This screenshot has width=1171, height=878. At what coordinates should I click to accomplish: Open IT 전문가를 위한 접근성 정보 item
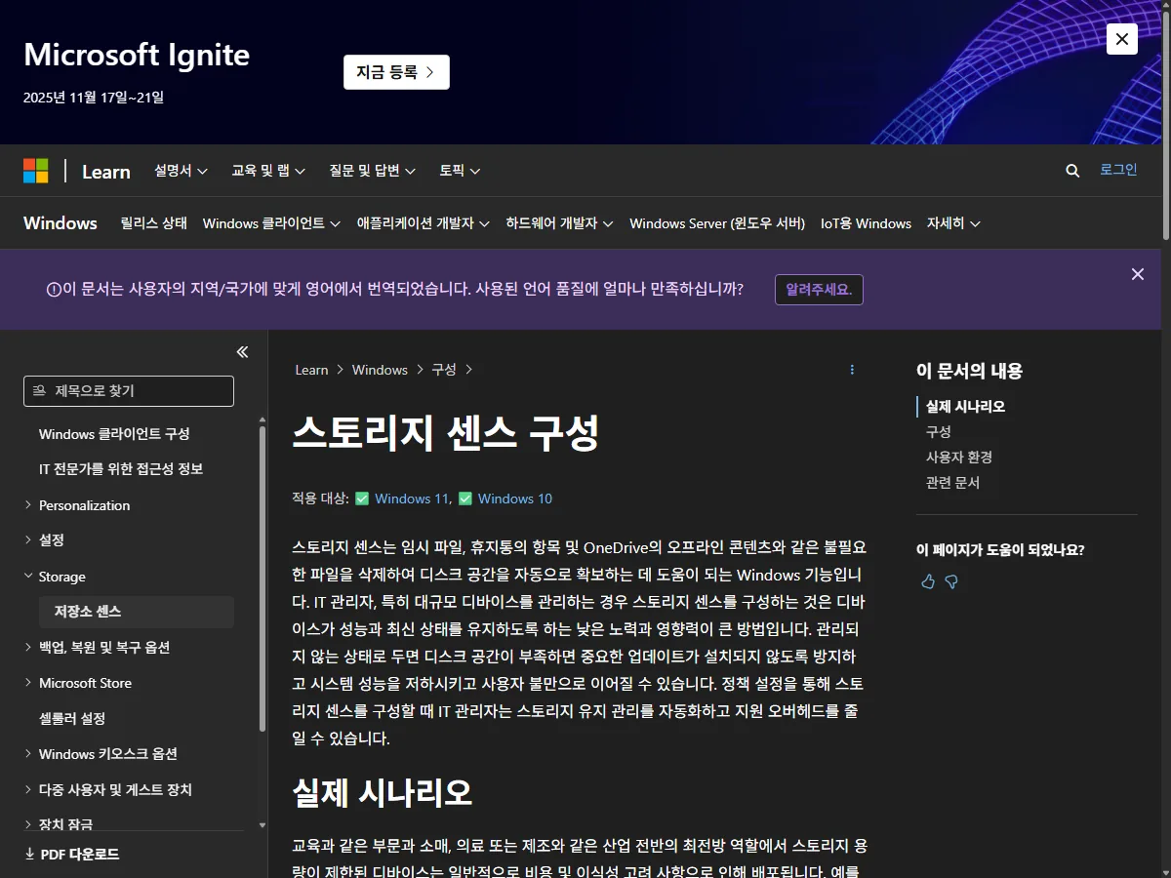(121, 469)
